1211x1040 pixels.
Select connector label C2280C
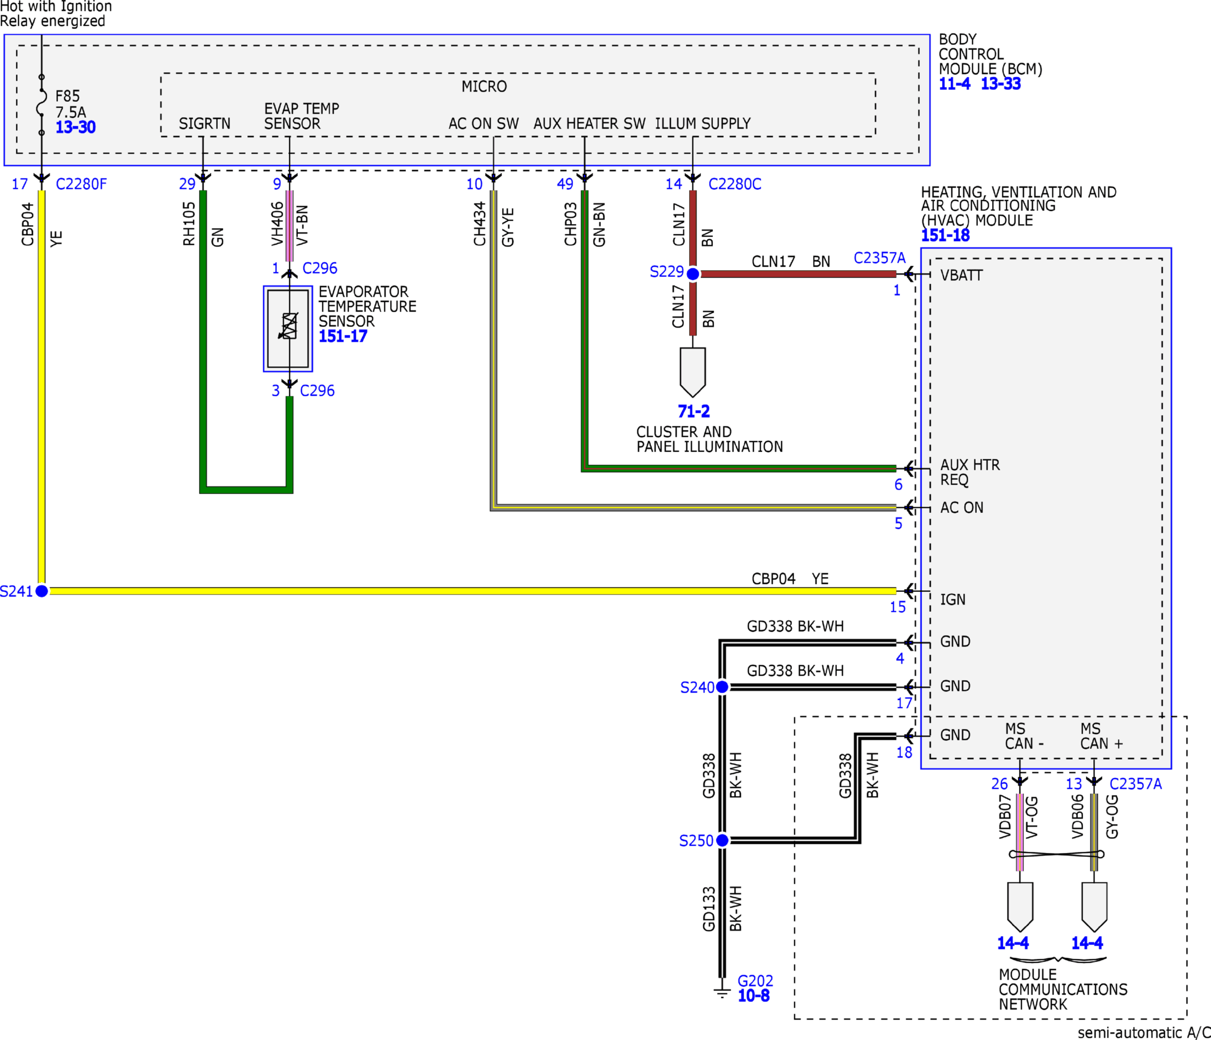coord(735,184)
